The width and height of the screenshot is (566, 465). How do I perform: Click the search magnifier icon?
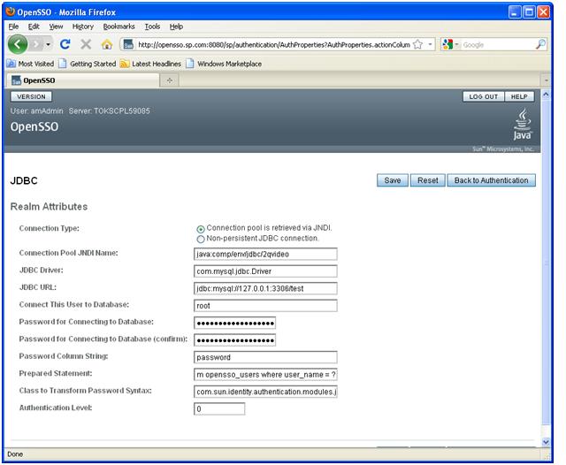tap(540, 44)
